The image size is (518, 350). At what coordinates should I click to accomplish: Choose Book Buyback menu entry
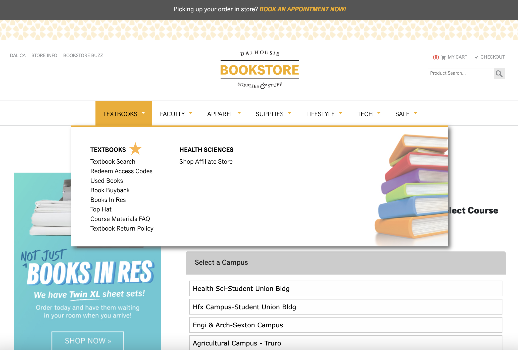click(x=110, y=190)
